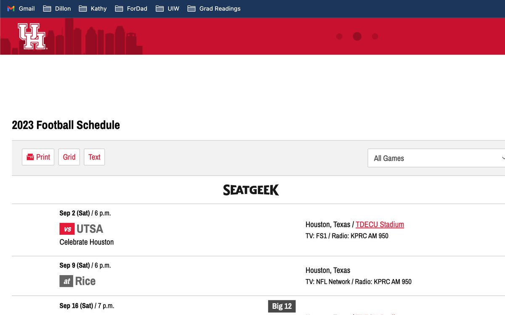Click the Celebrate Houston promotion text
This screenshot has width=505, height=315.
pos(87,242)
